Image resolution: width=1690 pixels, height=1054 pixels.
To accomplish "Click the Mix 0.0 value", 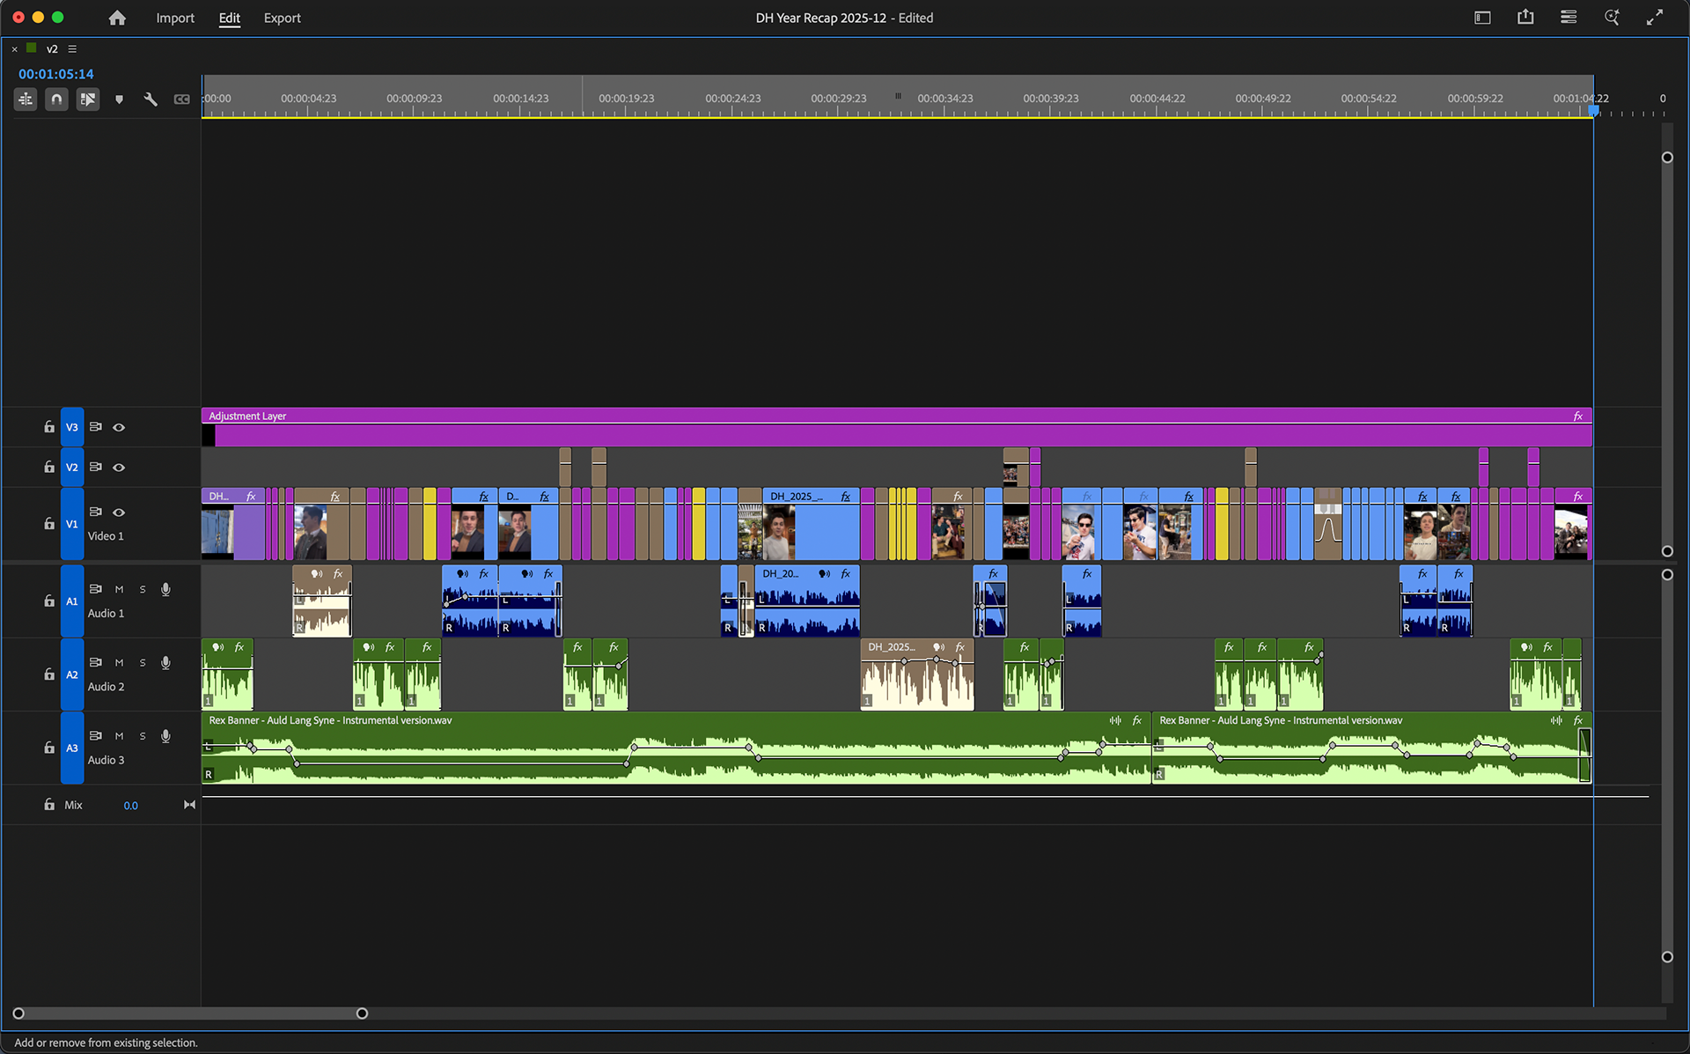I will [x=130, y=804].
